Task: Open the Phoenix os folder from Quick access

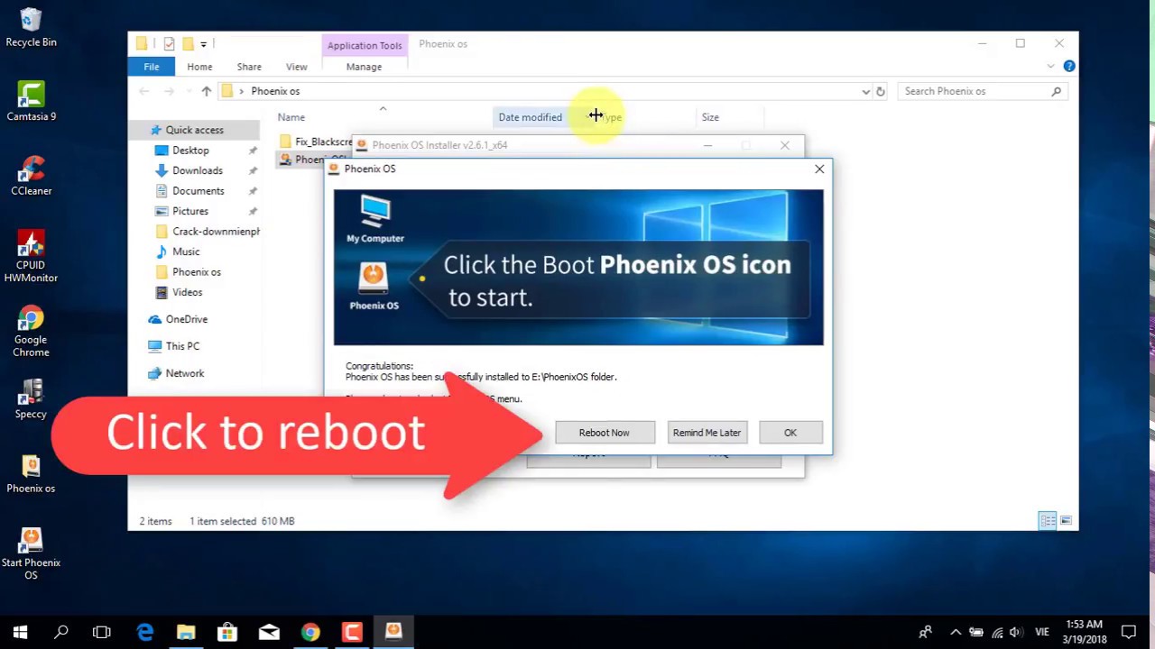Action: coord(196,271)
